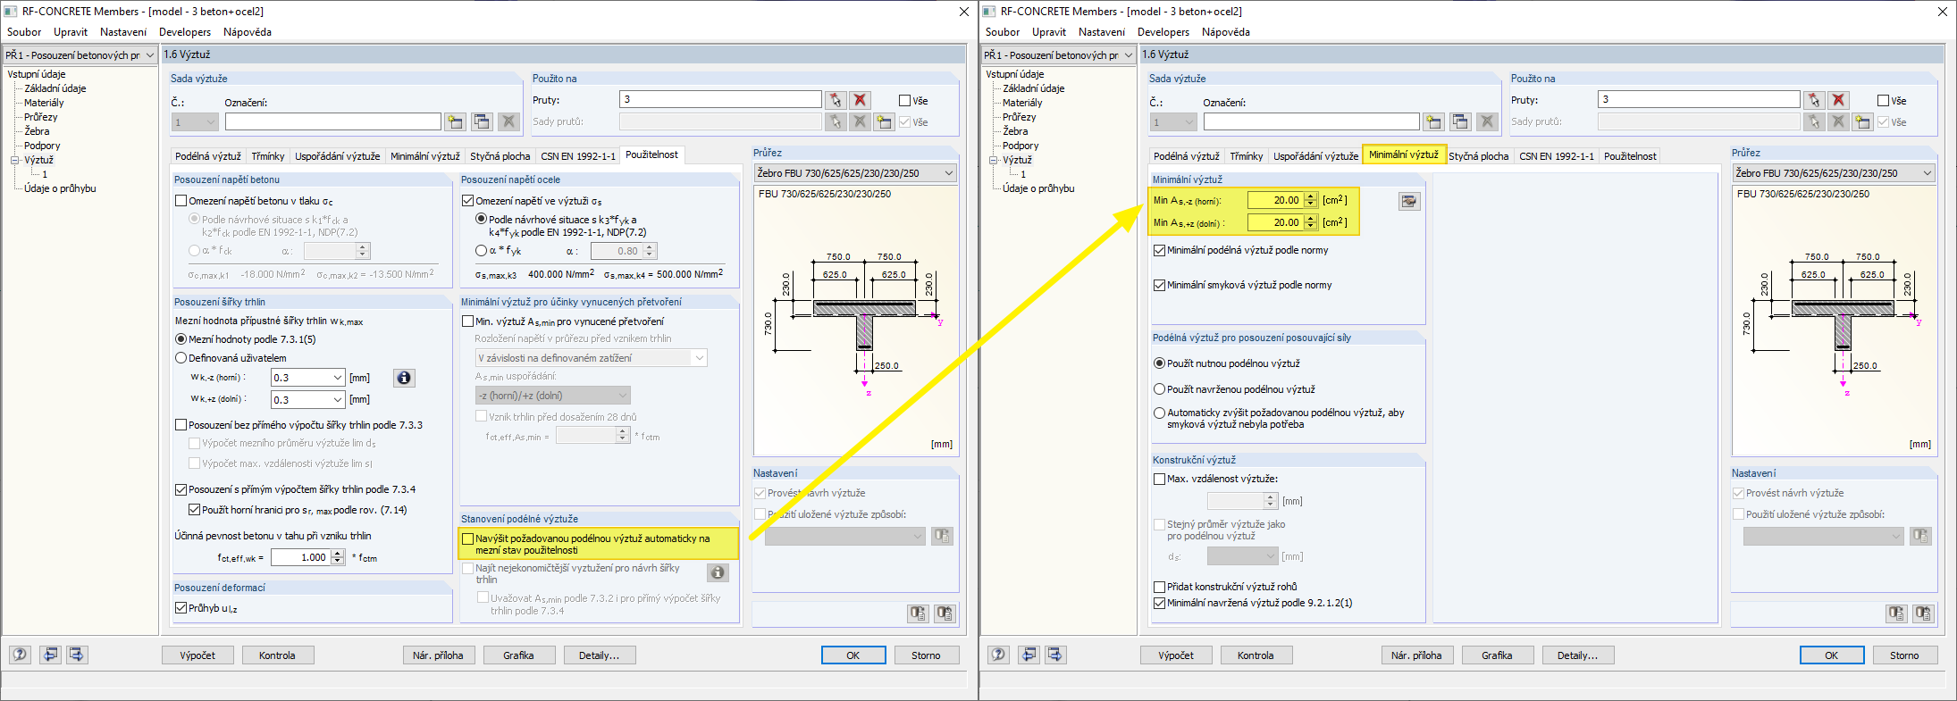Click first of two settings icons under Nastavení, left window

[x=918, y=613]
